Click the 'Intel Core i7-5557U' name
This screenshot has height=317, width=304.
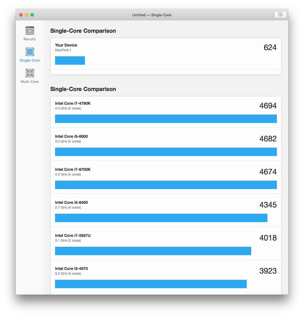click(73, 236)
